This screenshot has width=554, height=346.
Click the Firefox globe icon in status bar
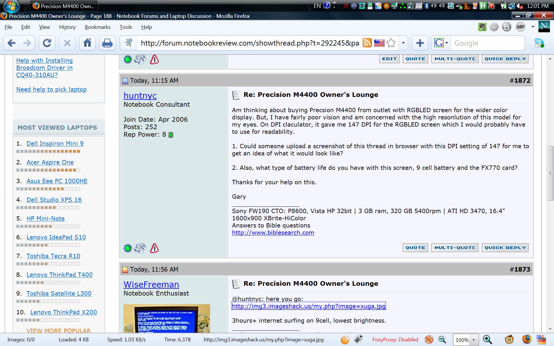click(527, 340)
